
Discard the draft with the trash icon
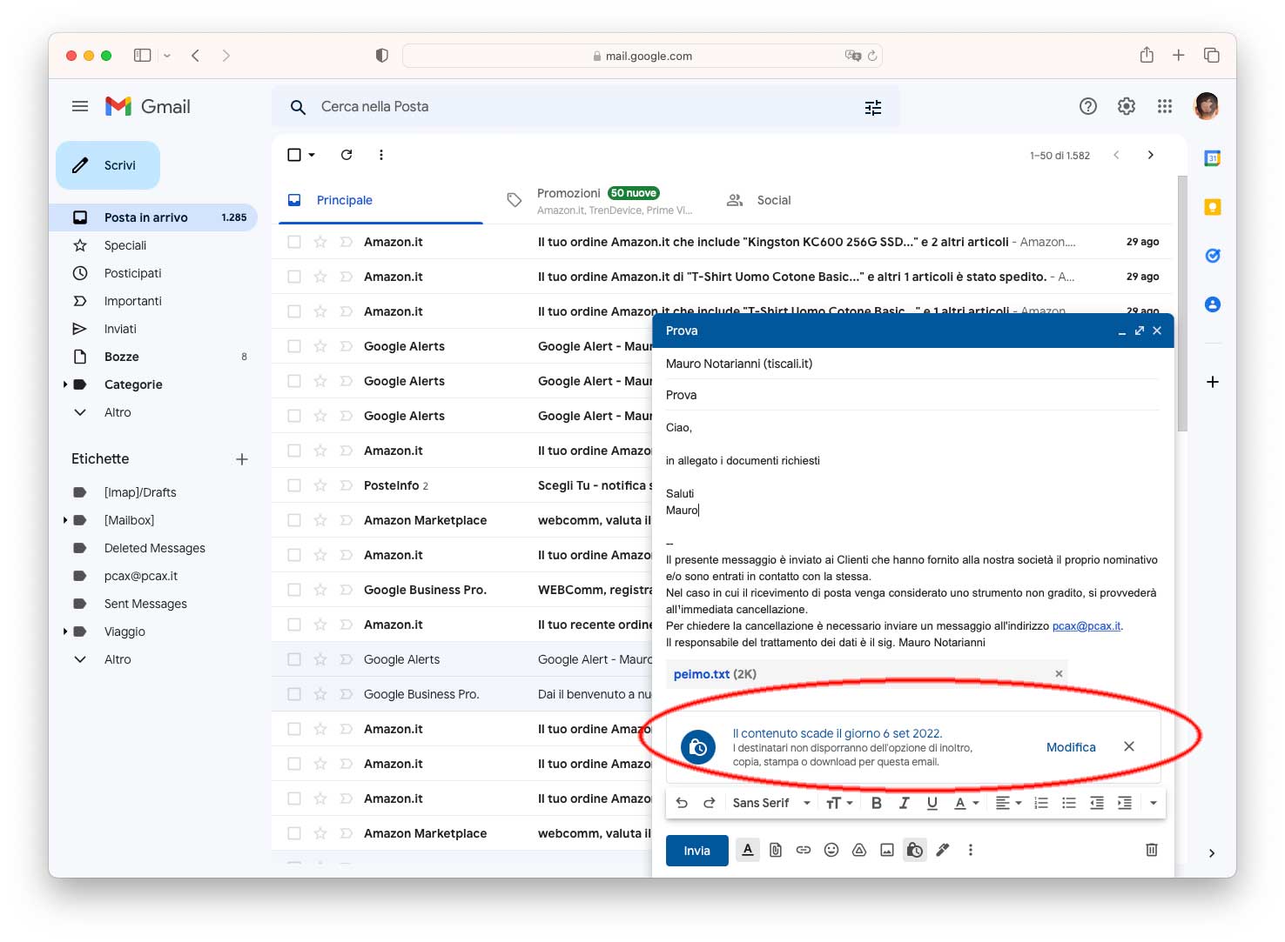[x=1152, y=850]
